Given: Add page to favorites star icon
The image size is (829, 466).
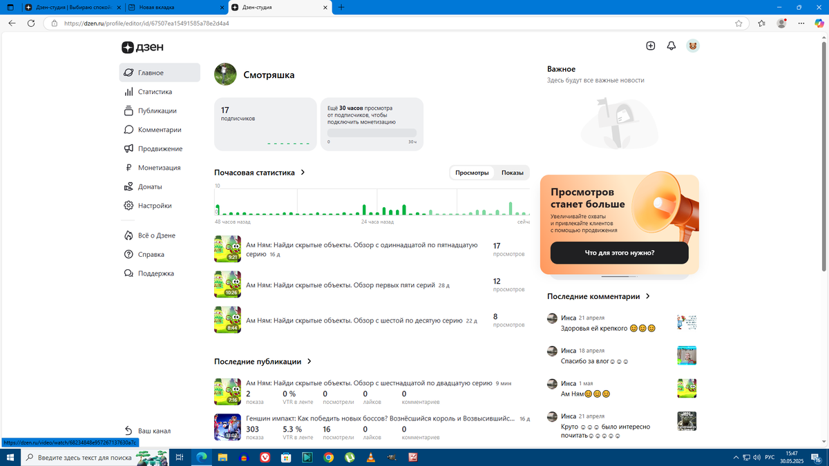Looking at the screenshot, I should pyautogui.click(x=739, y=23).
